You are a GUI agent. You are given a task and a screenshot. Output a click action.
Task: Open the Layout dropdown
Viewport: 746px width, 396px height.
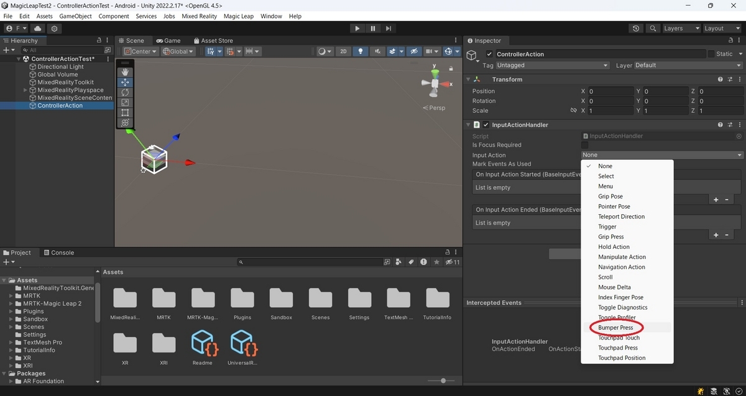point(721,29)
